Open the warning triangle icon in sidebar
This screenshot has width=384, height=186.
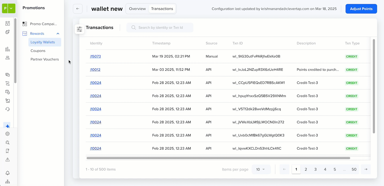coord(7,159)
